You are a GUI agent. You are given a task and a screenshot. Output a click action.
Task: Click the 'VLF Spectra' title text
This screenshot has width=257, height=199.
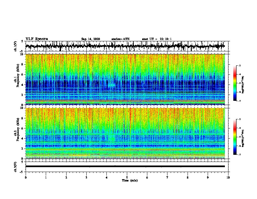[x=37, y=39]
